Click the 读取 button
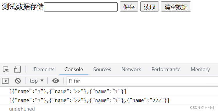This screenshot has width=218, height=112. pyautogui.click(x=150, y=7)
